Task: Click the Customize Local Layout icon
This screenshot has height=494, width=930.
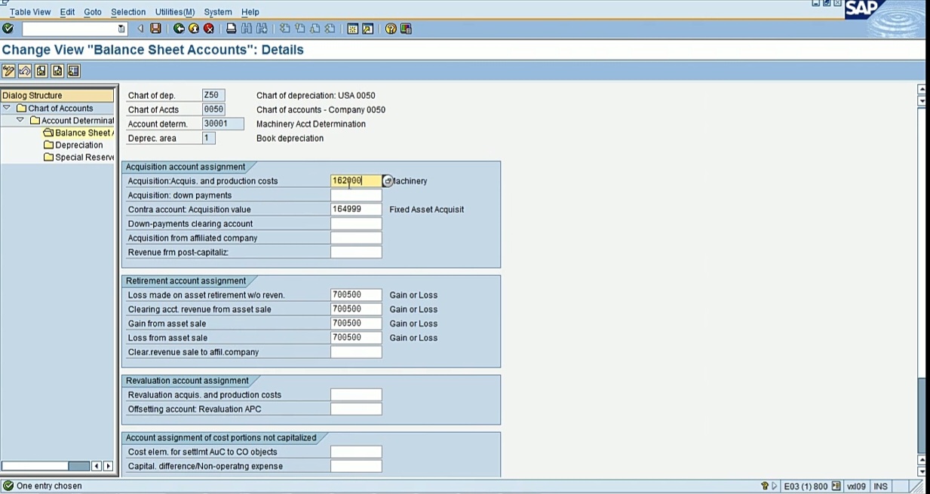Action: (x=406, y=29)
